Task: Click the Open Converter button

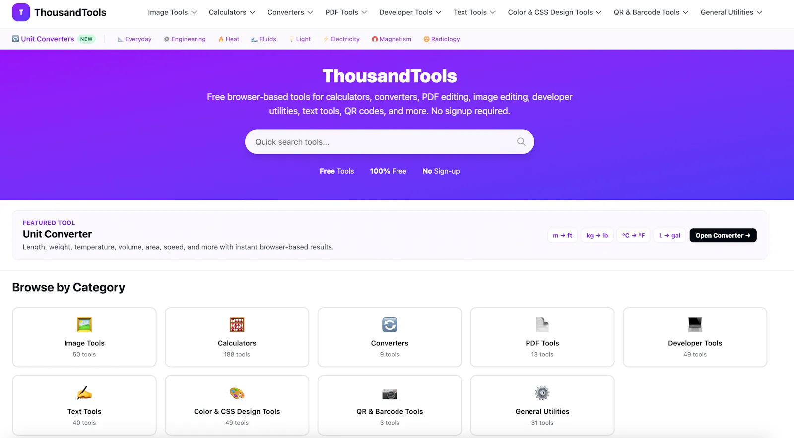Action: (723, 235)
